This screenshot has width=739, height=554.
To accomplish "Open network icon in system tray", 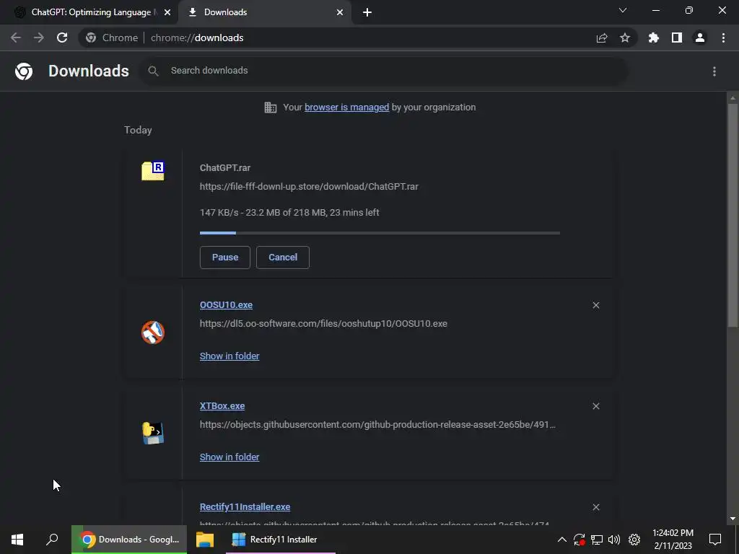I will point(597,540).
